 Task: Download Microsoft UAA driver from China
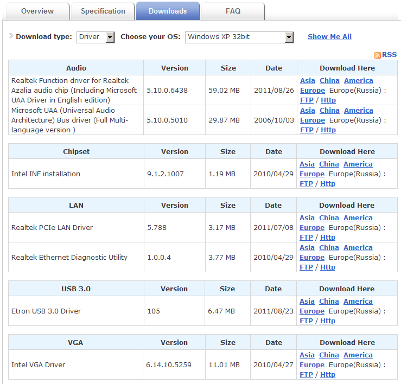pos(329,111)
